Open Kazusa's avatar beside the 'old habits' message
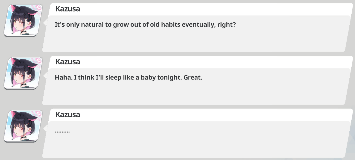Viewport: 355px width, 160px height. [x=23, y=20]
